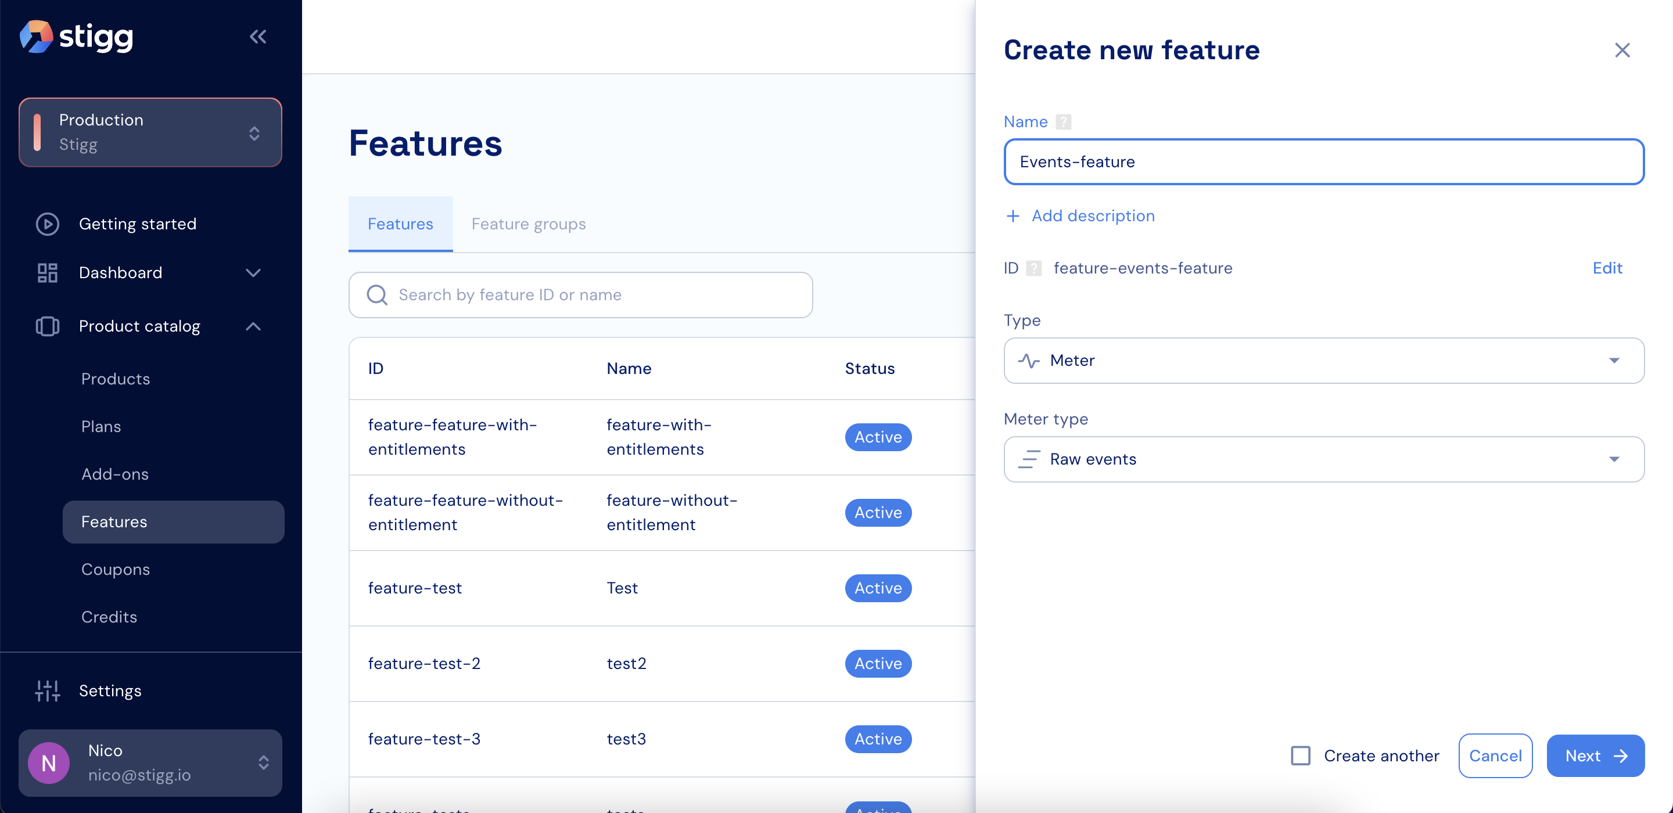Expand the Dashboard menu chevron
The width and height of the screenshot is (1673, 813).
[x=253, y=273]
